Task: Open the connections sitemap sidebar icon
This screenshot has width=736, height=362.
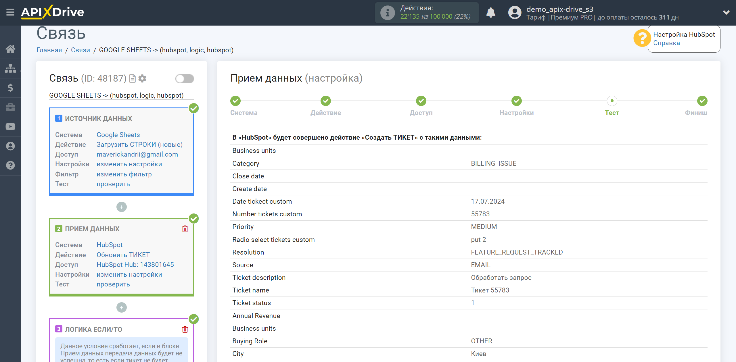Action: pyautogui.click(x=10, y=68)
